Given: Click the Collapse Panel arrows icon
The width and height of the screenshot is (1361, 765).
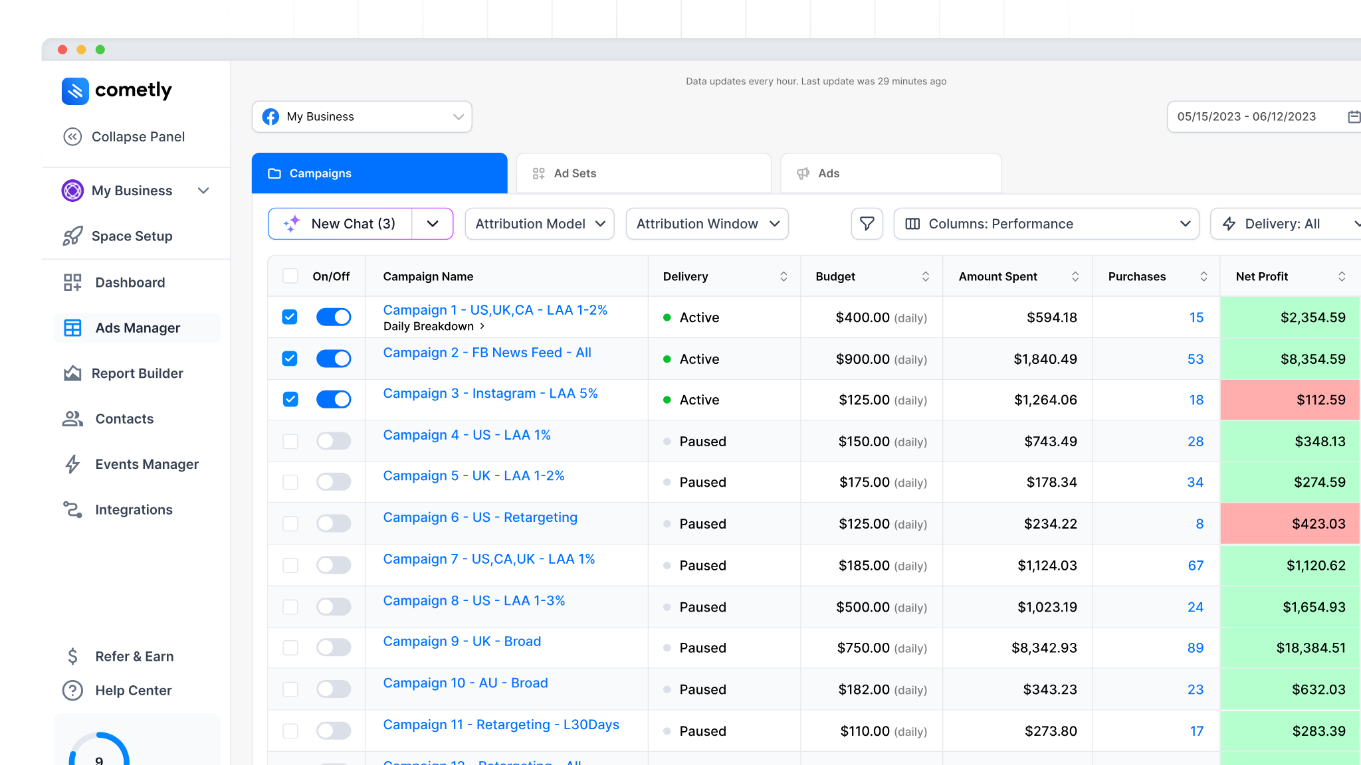Looking at the screenshot, I should 72,137.
